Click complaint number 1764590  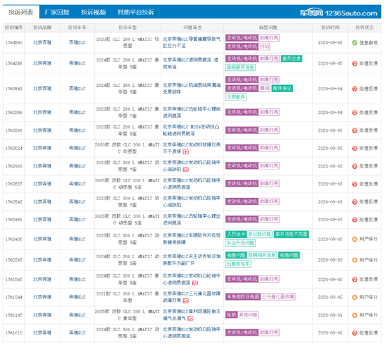[14, 43]
